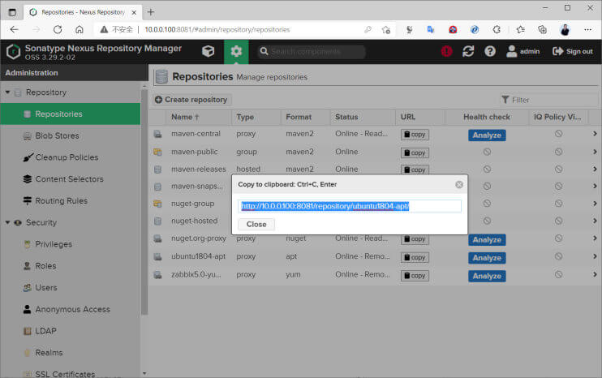The width and height of the screenshot is (602, 378).
Task: Click the selected repository URL field
Action: (x=350, y=206)
